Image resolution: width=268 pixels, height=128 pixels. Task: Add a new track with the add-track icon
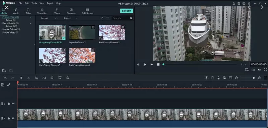2,85
